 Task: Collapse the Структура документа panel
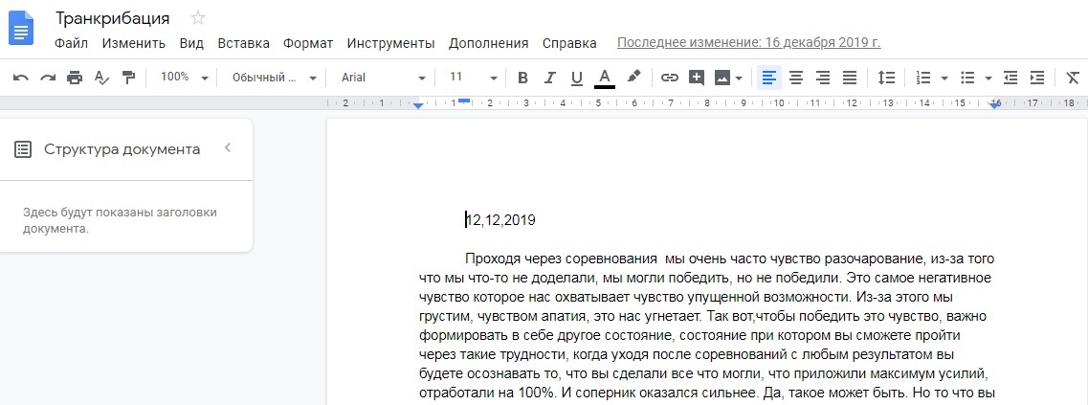227,148
